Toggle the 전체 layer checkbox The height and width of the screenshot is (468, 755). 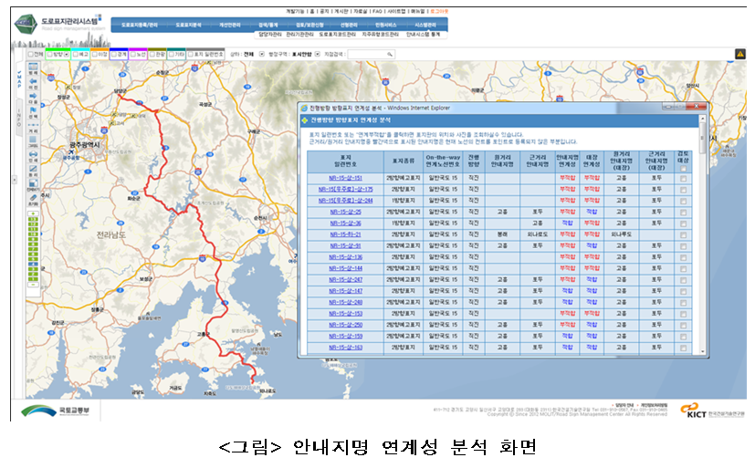(x=30, y=54)
